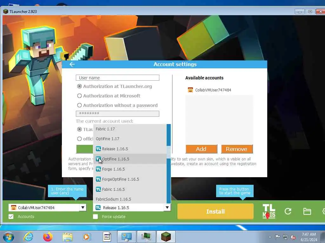
Task: Click the Action Center flag tray icon
Action: tap(277, 237)
